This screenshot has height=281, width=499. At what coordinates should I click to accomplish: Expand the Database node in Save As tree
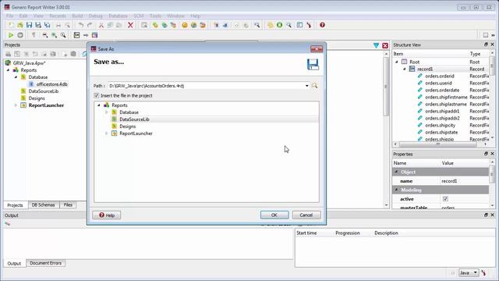107,112
